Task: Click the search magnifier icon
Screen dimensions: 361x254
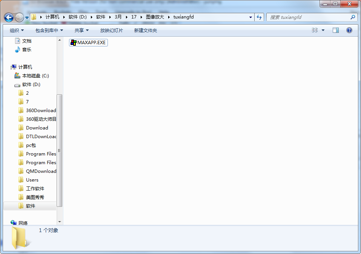Action: pyautogui.click(x=353, y=17)
